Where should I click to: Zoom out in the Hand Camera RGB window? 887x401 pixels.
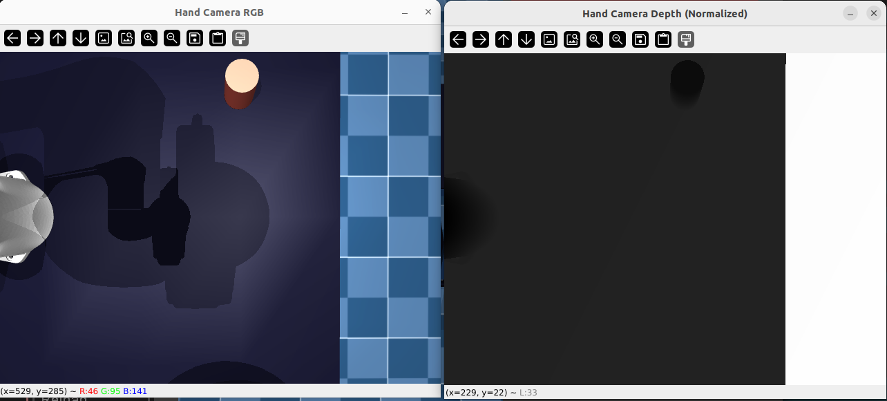(172, 38)
